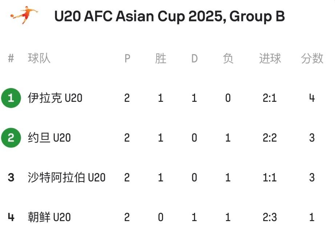Sort by the 分数 points column
The width and height of the screenshot is (335, 240).
tap(312, 58)
